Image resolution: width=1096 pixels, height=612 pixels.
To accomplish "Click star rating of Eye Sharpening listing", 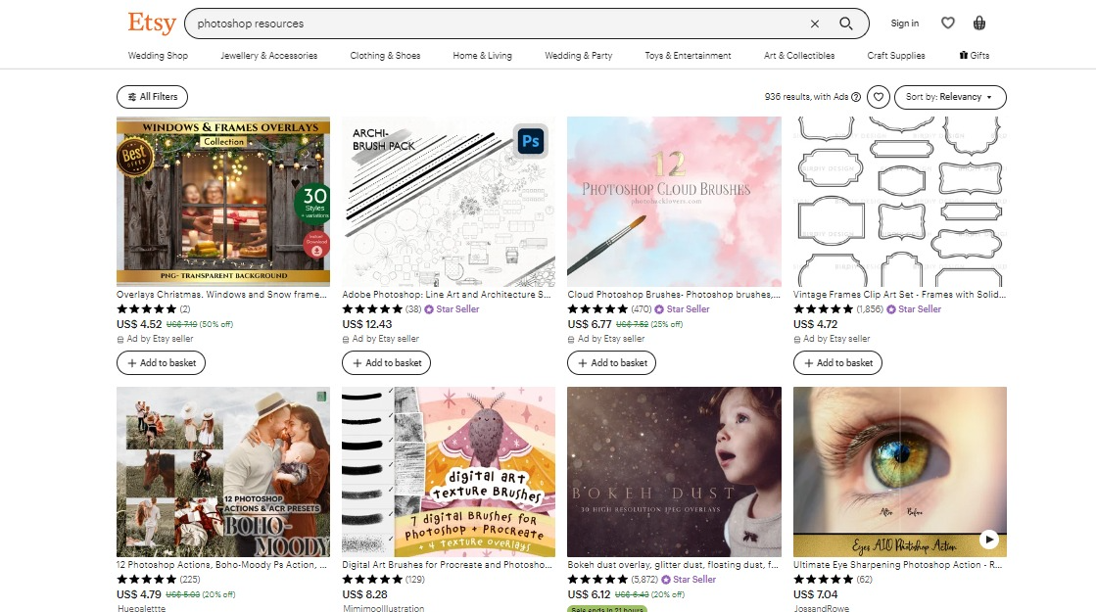I will (824, 579).
